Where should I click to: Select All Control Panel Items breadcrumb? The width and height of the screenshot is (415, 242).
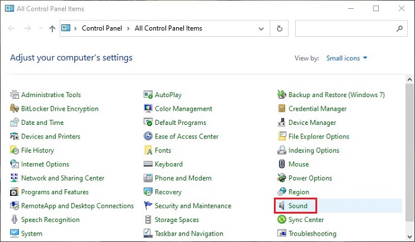(168, 28)
